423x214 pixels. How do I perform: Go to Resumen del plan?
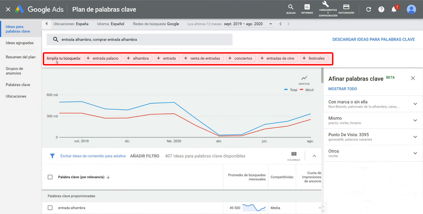(21, 57)
